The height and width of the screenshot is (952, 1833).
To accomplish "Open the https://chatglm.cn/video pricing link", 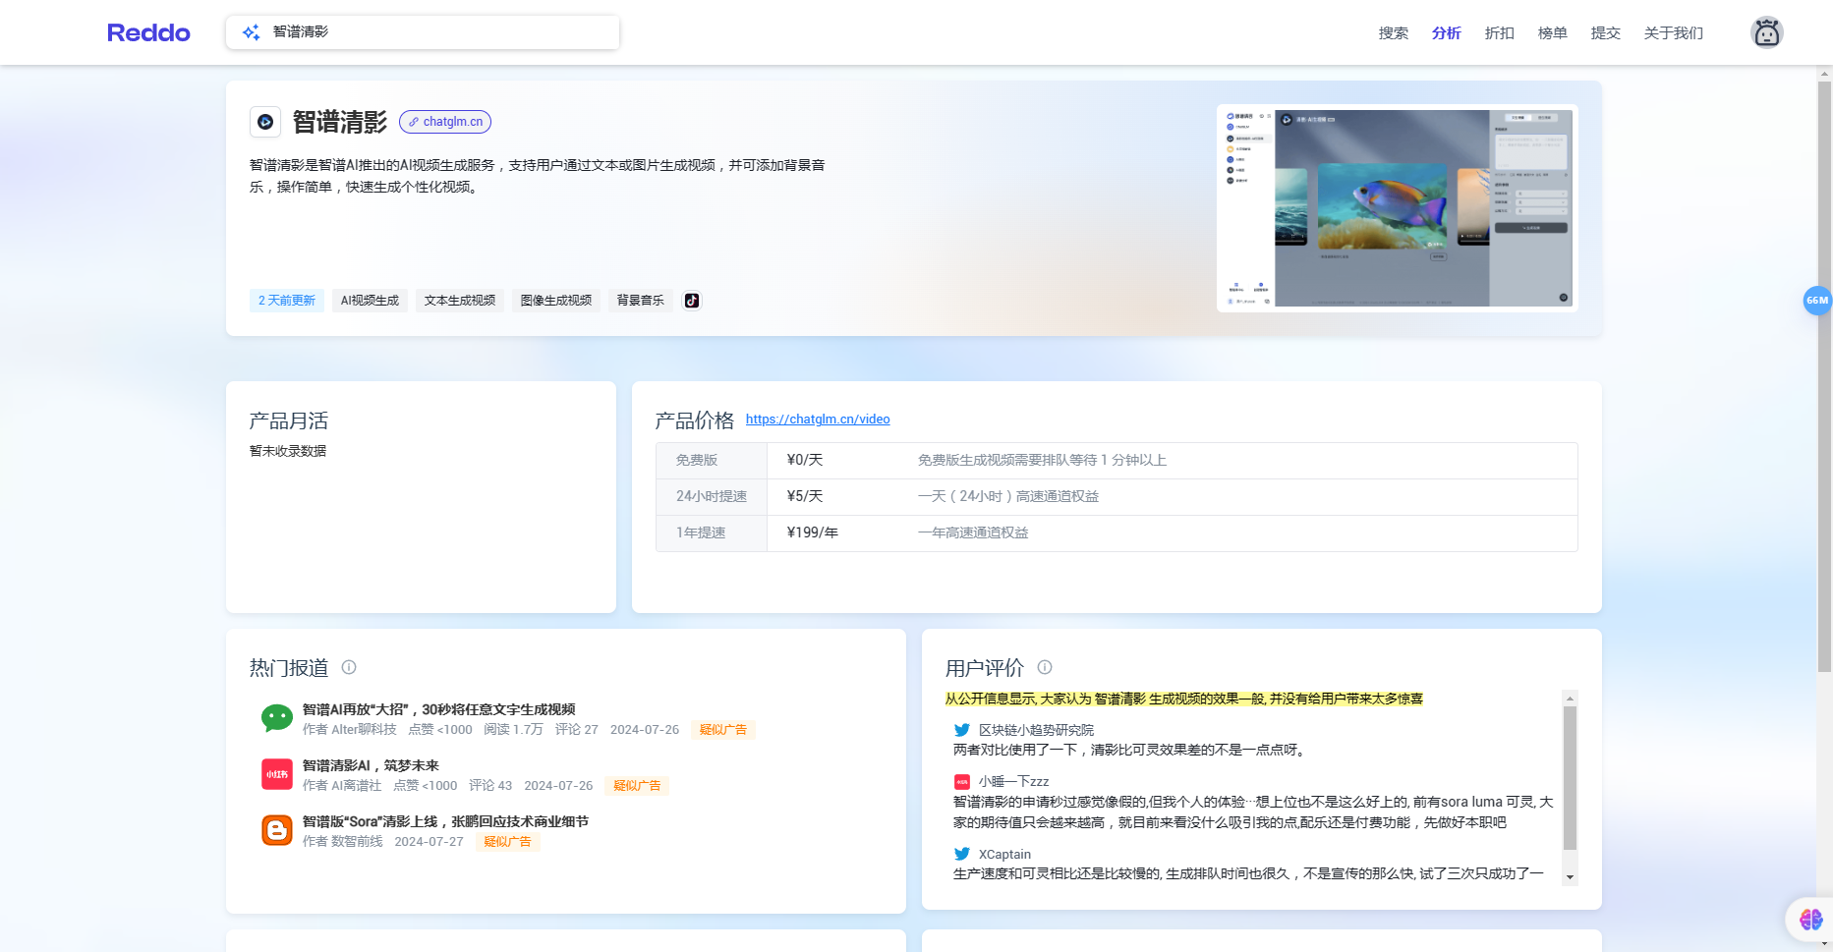I will click(818, 420).
